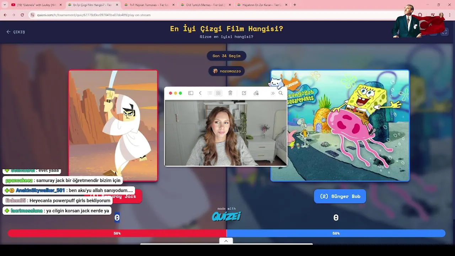
Task: Expand more toolbar items double chevron
Action: point(273,93)
